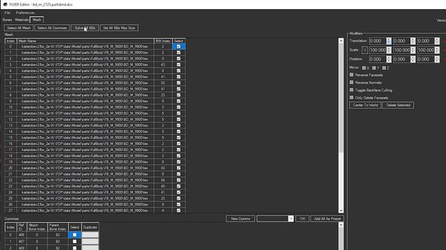Enable Mirror X checkbox
Viewport: 446px width, 250px height.
coord(364,68)
